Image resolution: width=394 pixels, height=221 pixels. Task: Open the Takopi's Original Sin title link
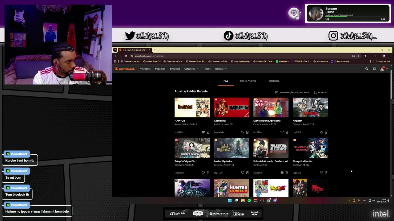[x=185, y=161]
